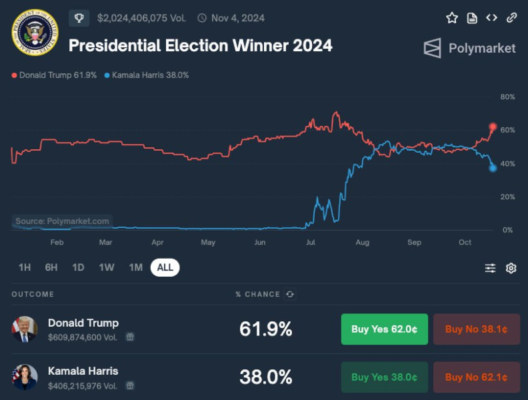Click the embed code icon
Viewport: 528px width, 400px height.
pos(491,17)
